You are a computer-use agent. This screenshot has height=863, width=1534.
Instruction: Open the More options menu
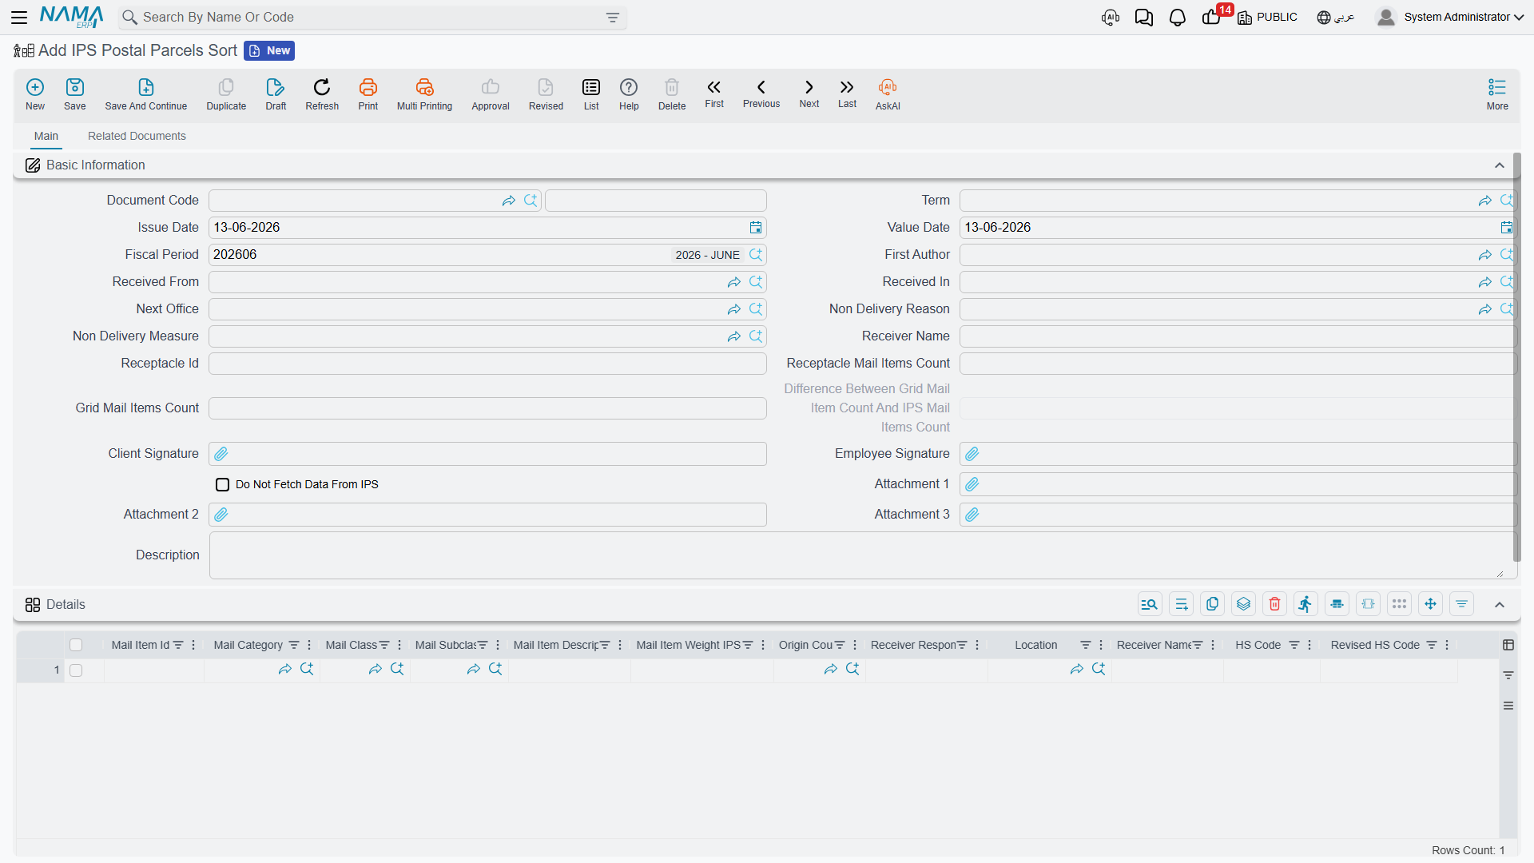coord(1497,93)
